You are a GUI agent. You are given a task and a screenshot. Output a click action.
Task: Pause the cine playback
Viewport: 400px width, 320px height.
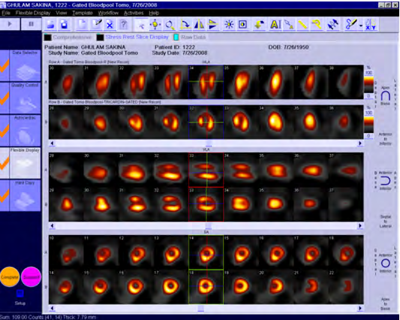coord(31,24)
